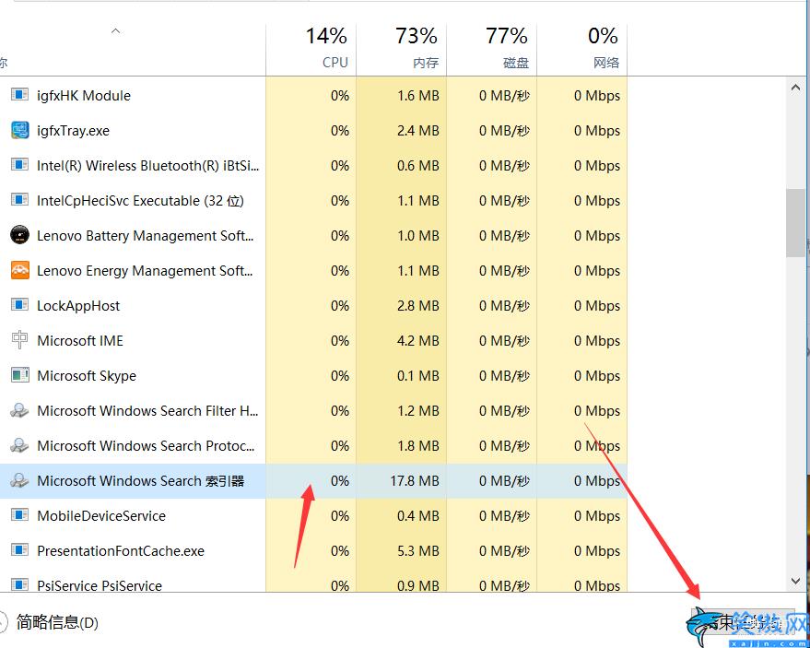Click the 0.4 MB memory value
810x648 pixels.
[x=418, y=516]
